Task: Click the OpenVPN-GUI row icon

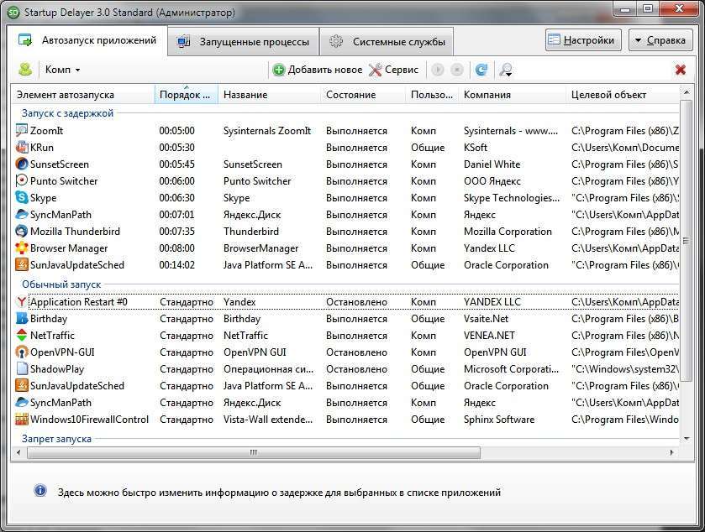Action: tap(22, 352)
